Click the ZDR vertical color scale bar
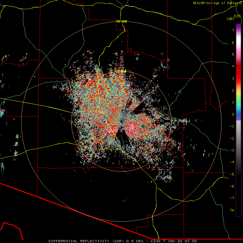The image size is (243, 243). [x=238, y=120]
